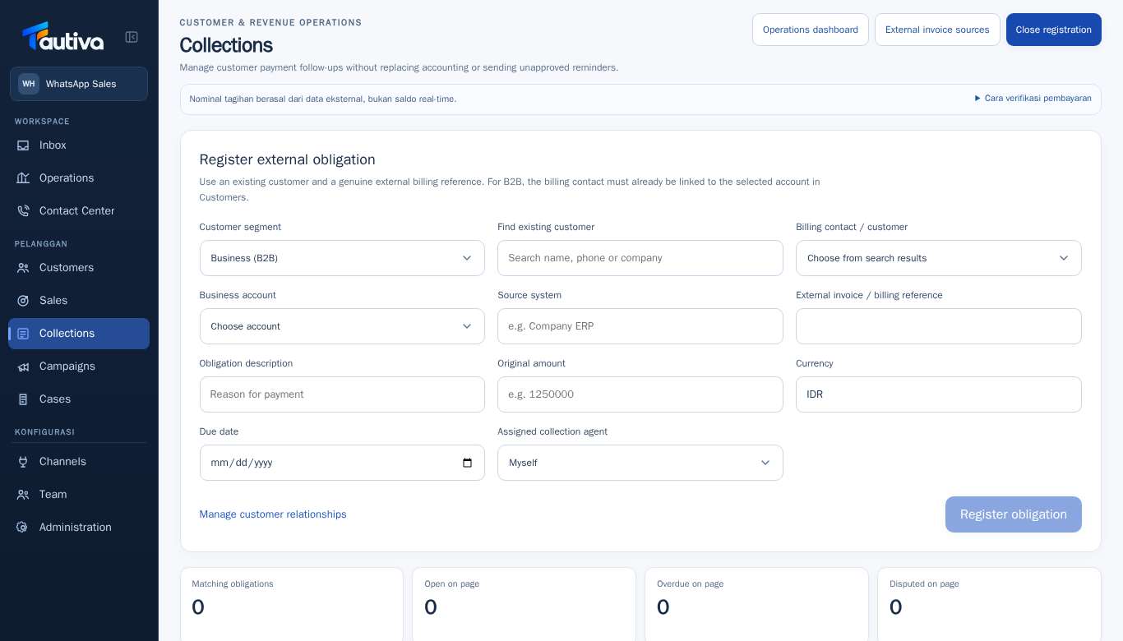Viewport: 1123px width, 641px height.
Task: Open Administration settings page
Action: click(x=79, y=528)
